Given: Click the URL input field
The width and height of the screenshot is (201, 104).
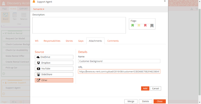Looking at the screenshot, I should (x=119, y=72).
